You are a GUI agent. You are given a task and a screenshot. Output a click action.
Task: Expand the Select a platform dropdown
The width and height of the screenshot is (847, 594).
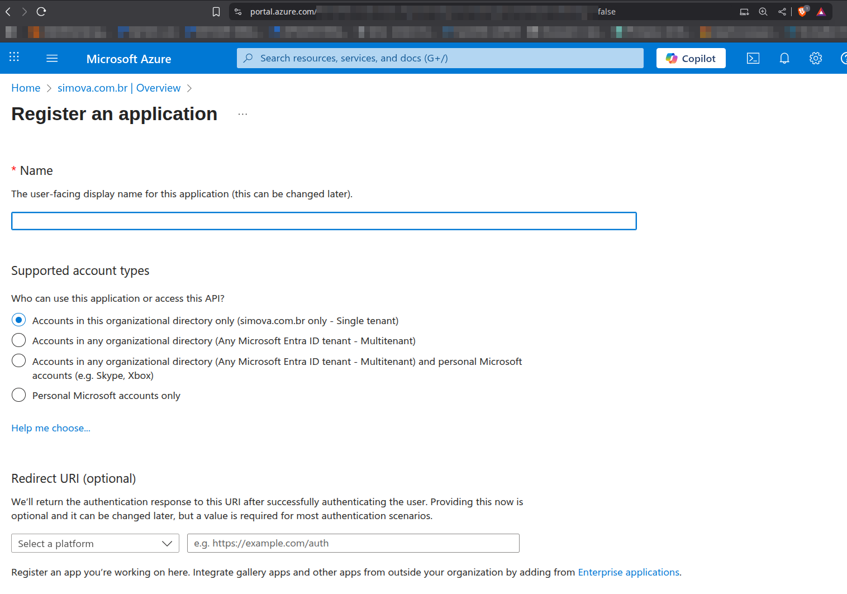[x=95, y=543]
